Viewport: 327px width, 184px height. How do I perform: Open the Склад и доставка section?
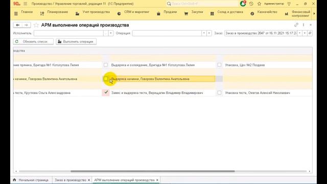coord(230,12)
